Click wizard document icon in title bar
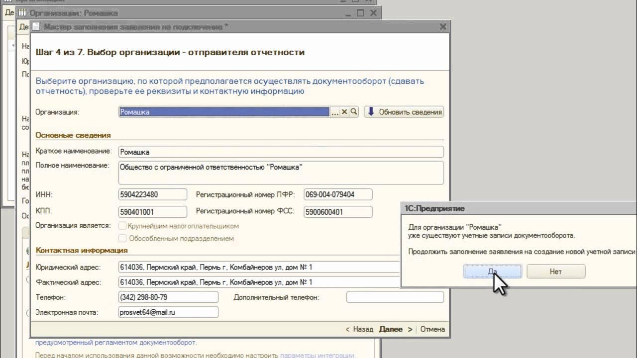The width and height of the screenshot is (637, 358). 36,27
